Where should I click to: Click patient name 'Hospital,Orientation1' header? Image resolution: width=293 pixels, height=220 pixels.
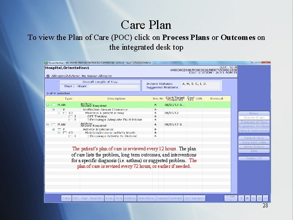point(67,68)
